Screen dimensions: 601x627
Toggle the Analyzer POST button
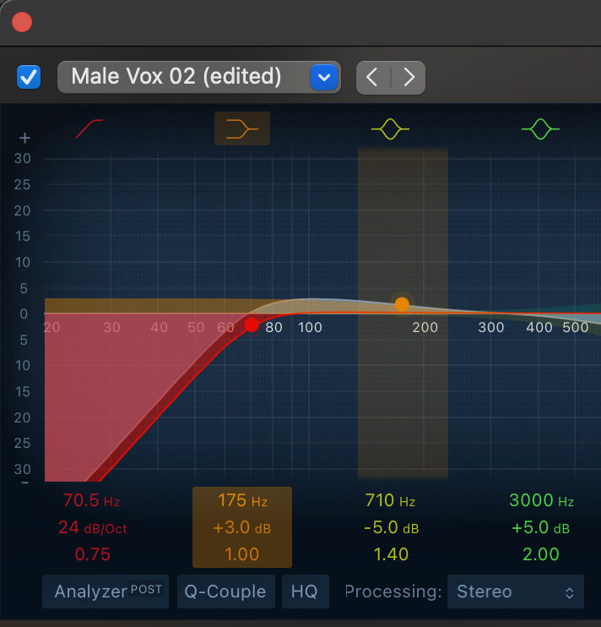click(x=106, y=592)
